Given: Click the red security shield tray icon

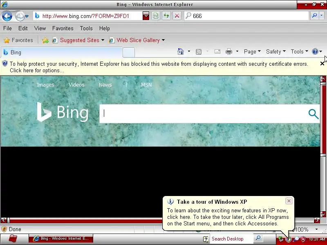Looking at the screenshot, I should coord(303,239).
